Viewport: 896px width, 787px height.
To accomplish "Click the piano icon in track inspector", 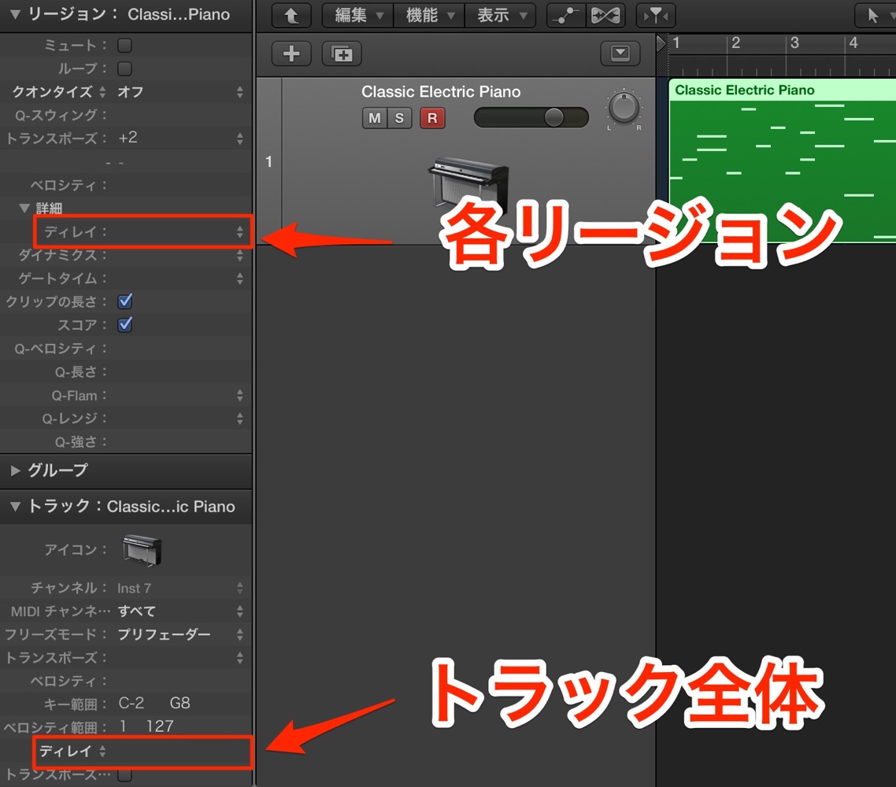I will coord(142,549).
